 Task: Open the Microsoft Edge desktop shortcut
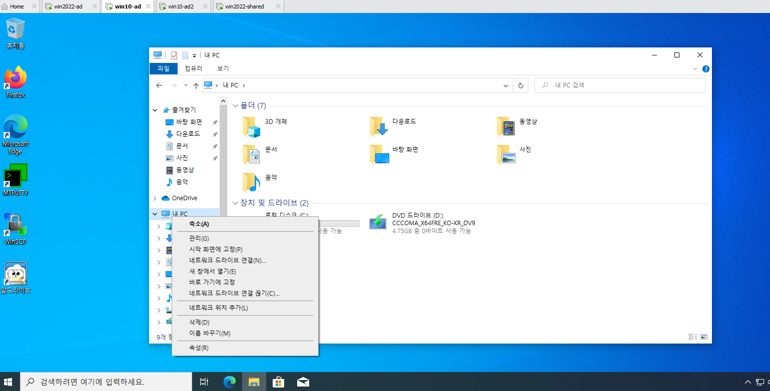tap(15, 134)
